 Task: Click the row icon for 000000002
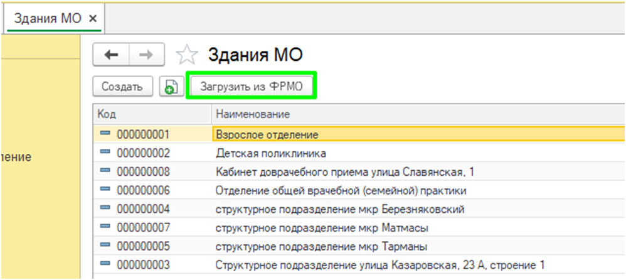pos(105,153)
